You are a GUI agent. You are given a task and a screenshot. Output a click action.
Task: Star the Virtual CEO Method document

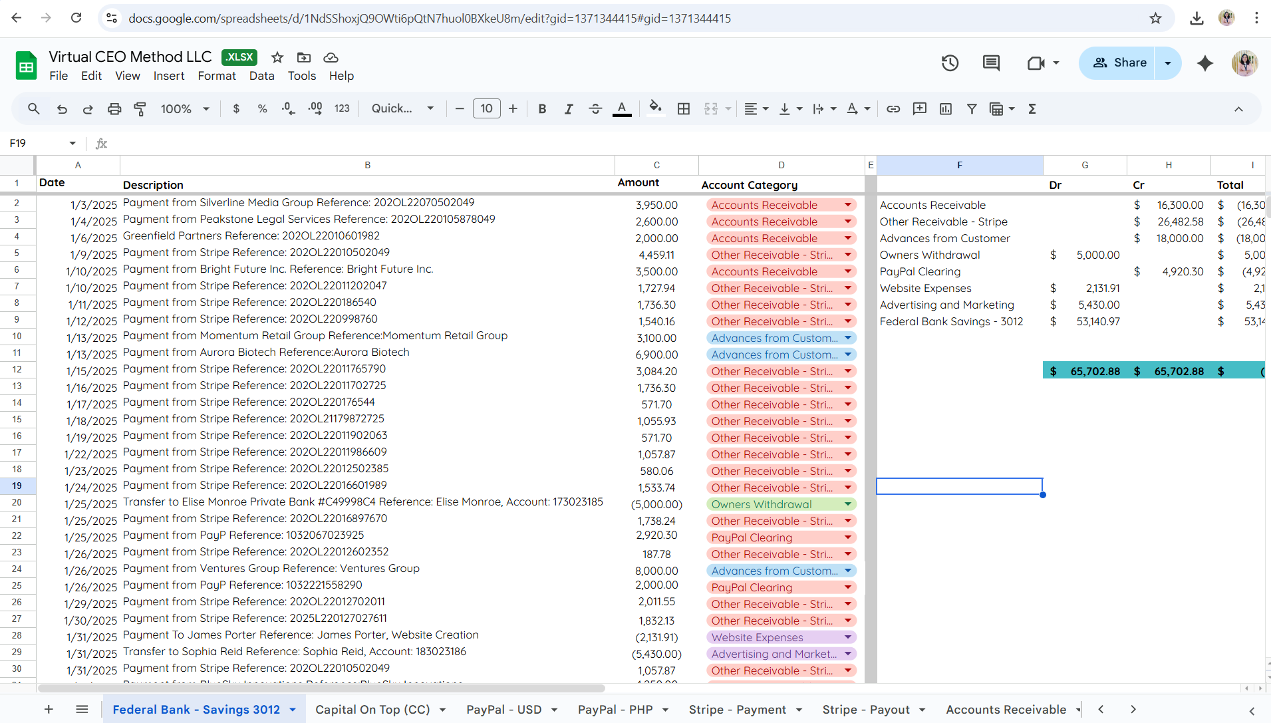point(277,57)
